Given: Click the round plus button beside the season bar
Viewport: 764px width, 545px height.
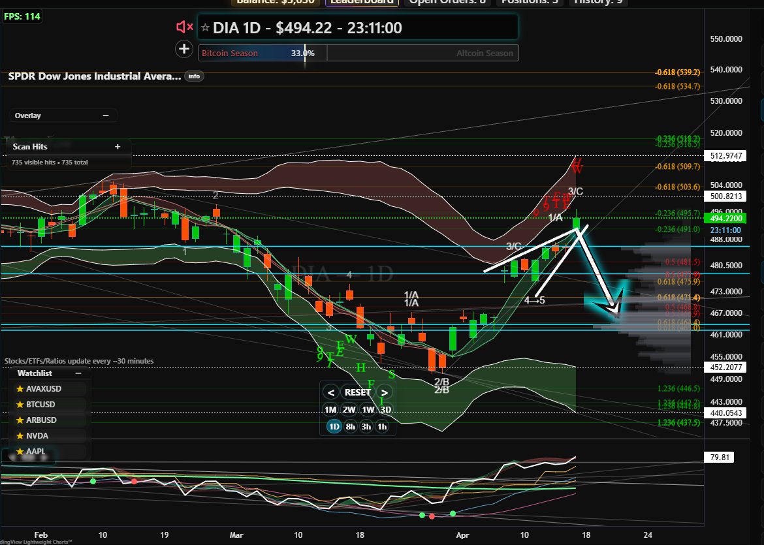Looking at the screenshot, I should 184,48.
